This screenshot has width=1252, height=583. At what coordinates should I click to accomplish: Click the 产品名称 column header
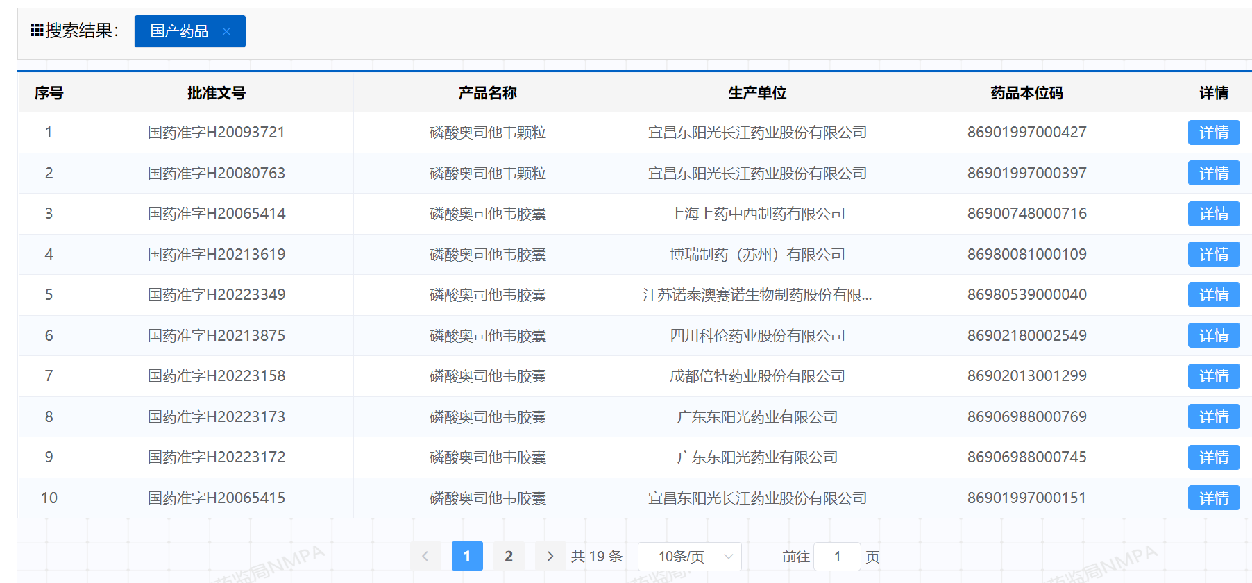click(488, 93)
